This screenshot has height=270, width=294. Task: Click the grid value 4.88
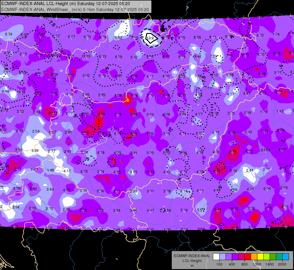(167, 210)
